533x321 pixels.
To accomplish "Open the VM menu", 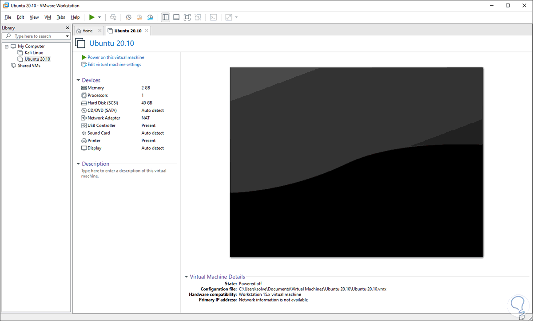I will click(x=48, y=17).
